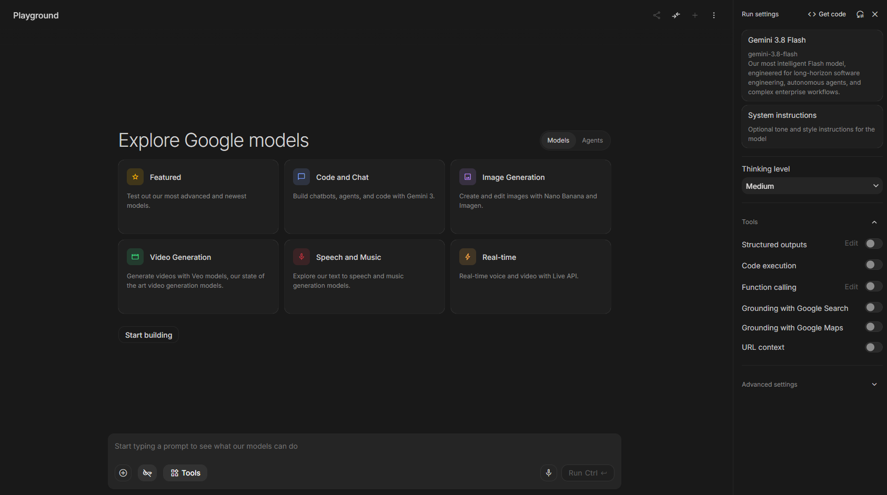
Task: Enable the Code execution switch
Action: coord(874,265)
